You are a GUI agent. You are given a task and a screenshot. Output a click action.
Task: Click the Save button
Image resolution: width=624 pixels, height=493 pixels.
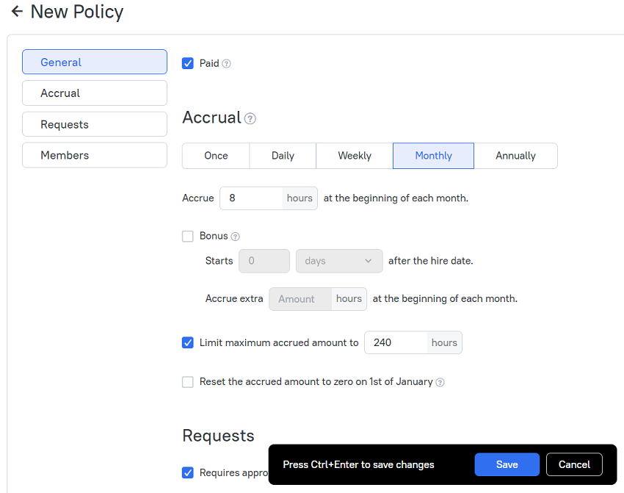(507, 464)
